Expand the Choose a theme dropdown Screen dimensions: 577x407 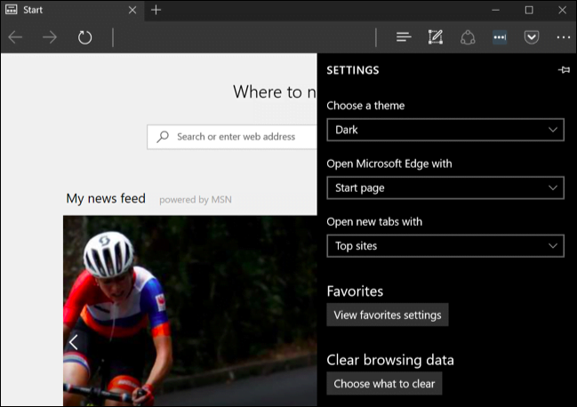[x=445, y=130]
